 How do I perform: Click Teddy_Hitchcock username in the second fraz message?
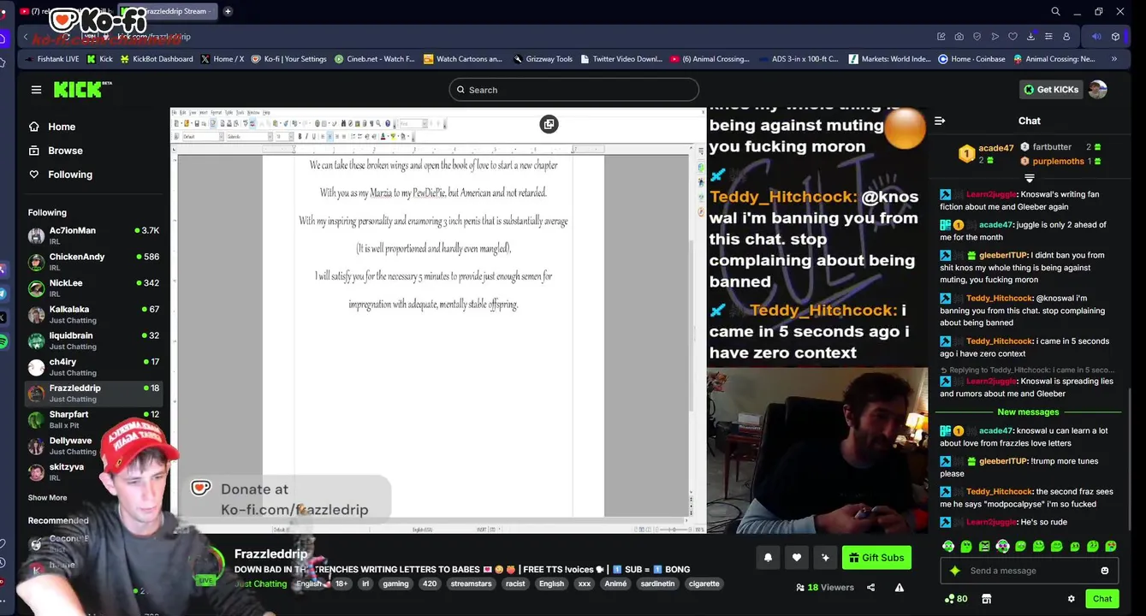(999, 492)
